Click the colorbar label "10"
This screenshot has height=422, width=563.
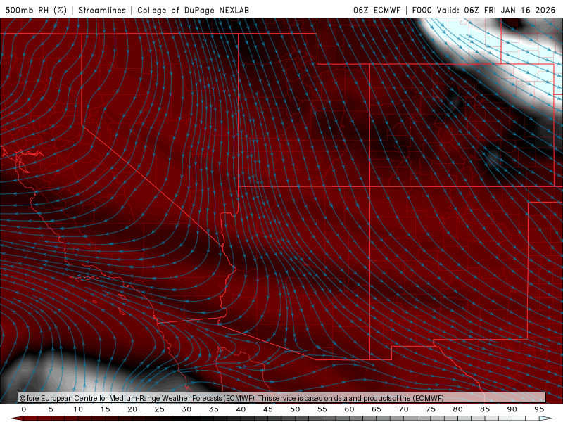(78, 409)
